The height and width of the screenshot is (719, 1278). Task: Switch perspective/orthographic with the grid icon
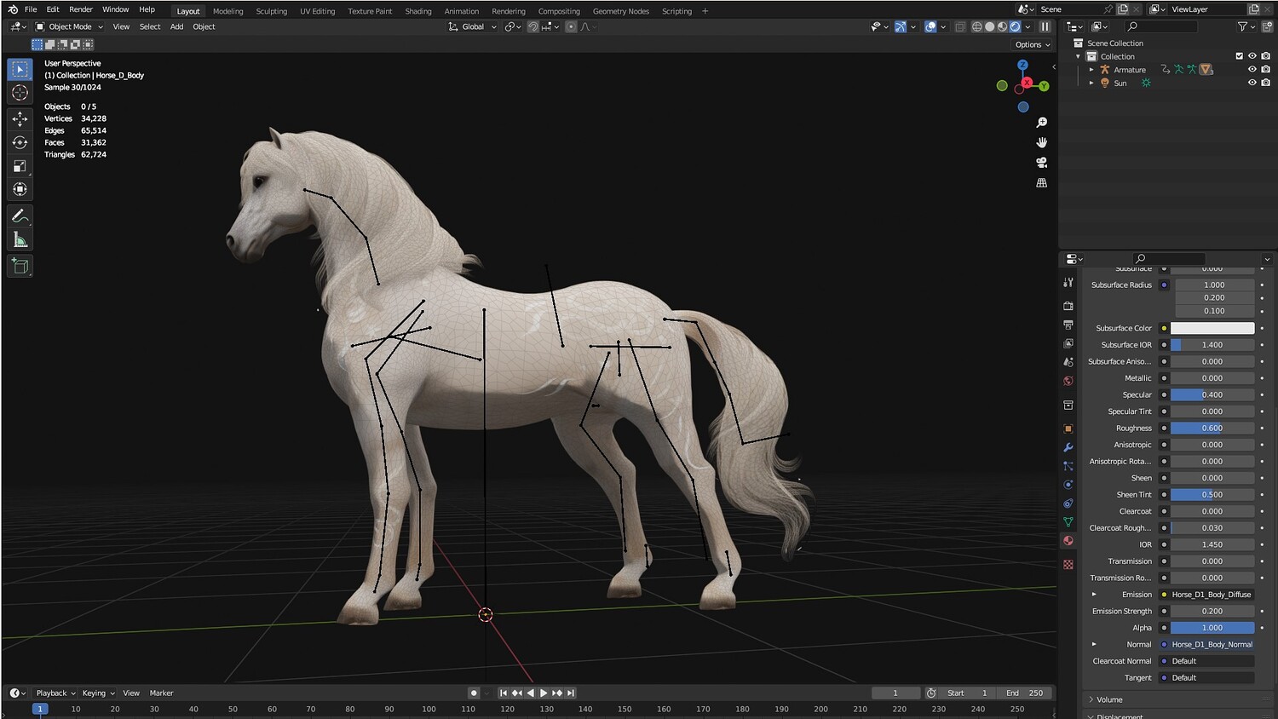point(1041,183)
